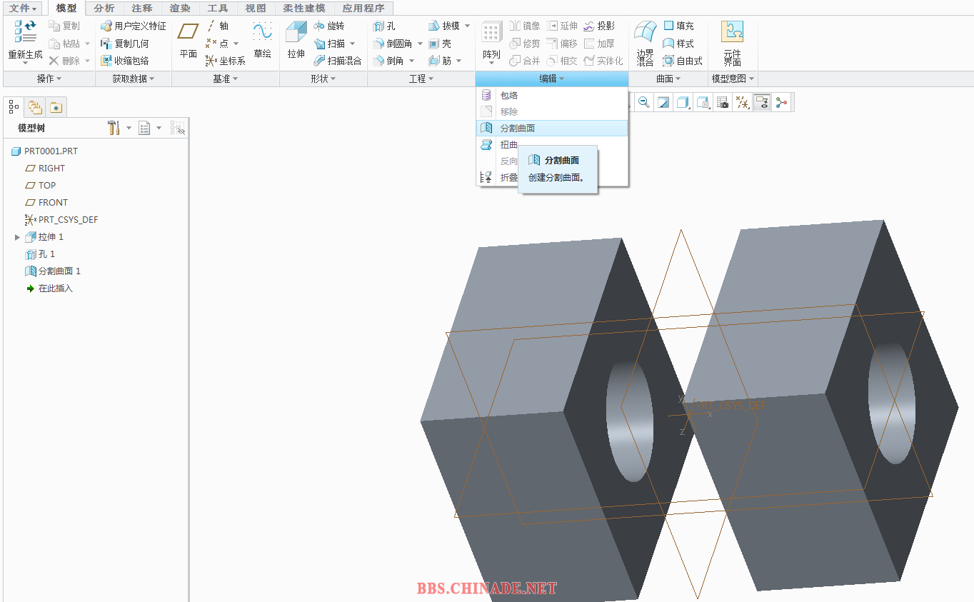Image resolution: width=974 pixels, height=602 pixels.
Task: Expand the 拉伸 1 tree node
Action: coord(17,237)
